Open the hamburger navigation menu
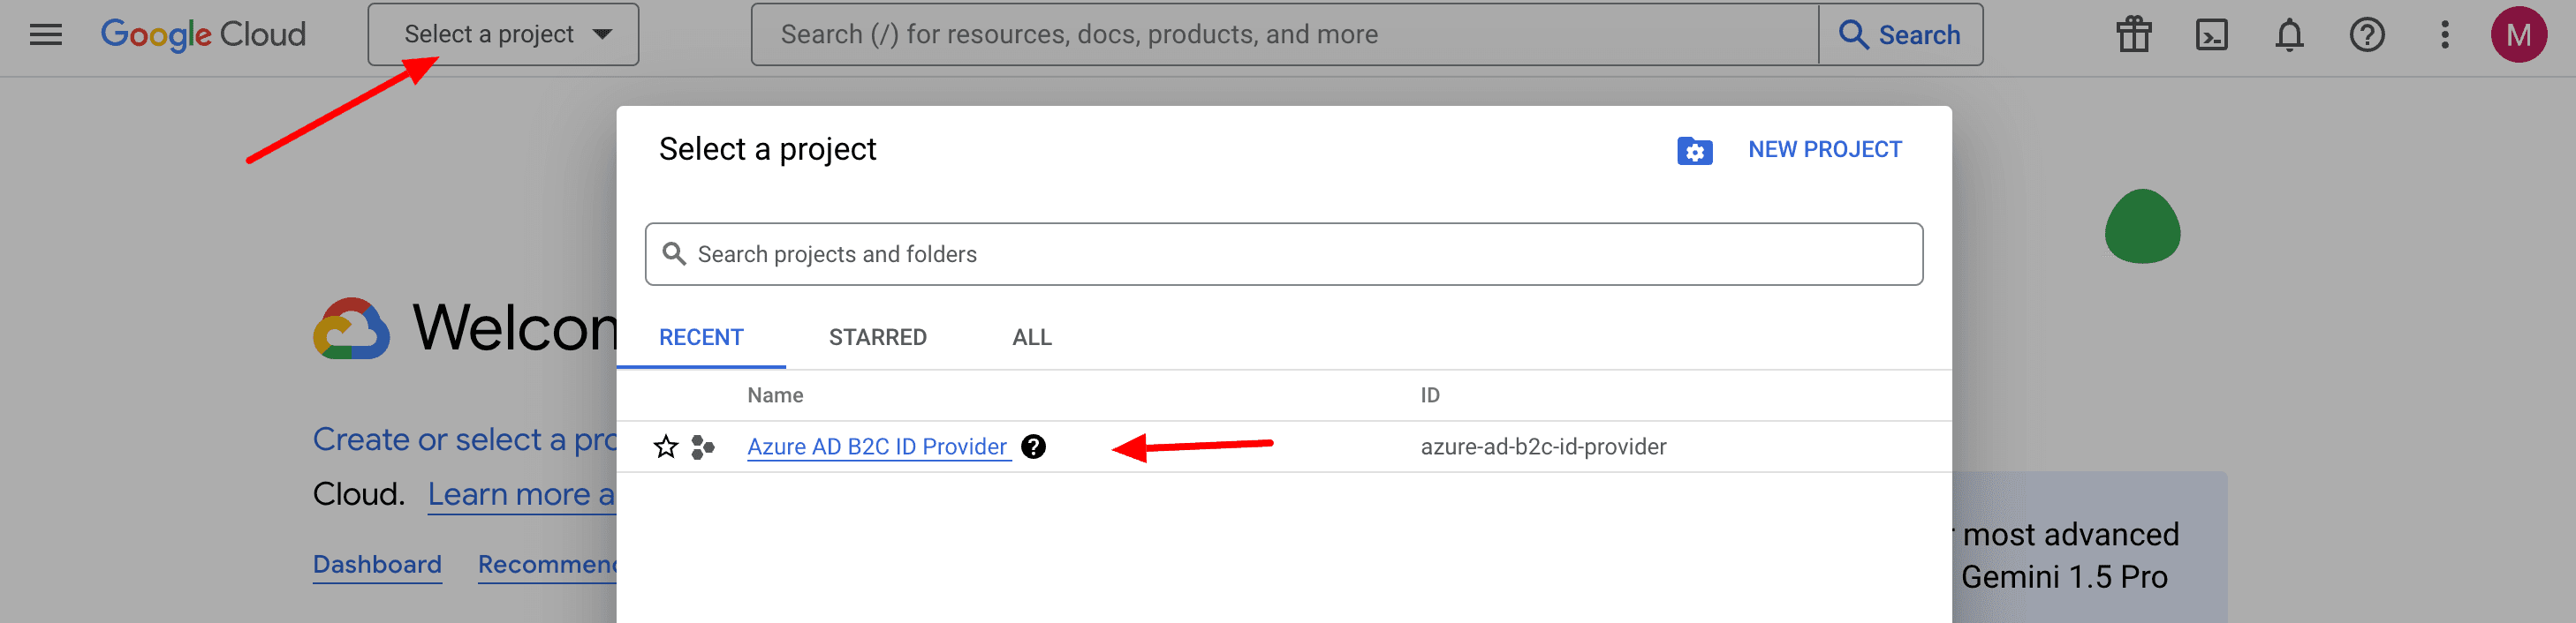Image resolution: width=2576 pixels, height=623 pixels. 45,35
